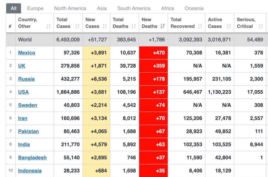
Task: Click USA serious critical 17,055
Action: (255, 92)
